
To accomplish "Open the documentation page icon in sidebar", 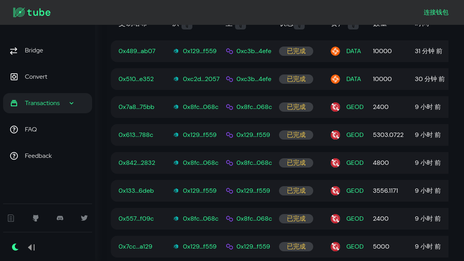I will tap(11, 218).
